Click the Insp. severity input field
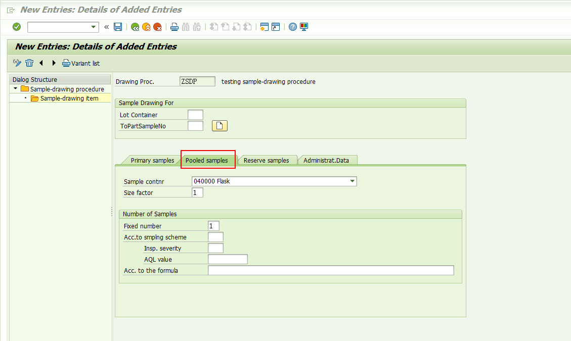Screen dimensions: 571x341 [x=215, y=248]
